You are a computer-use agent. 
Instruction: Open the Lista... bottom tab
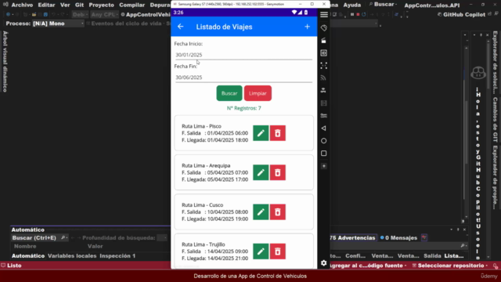coord(454,256)
